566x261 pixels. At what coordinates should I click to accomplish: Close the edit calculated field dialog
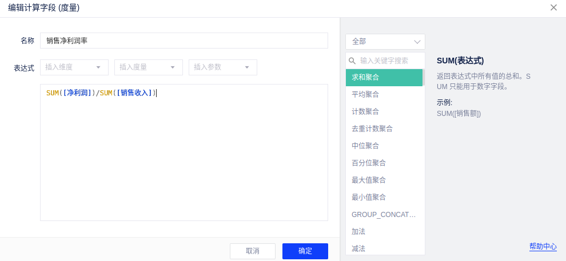click(553, 7)
